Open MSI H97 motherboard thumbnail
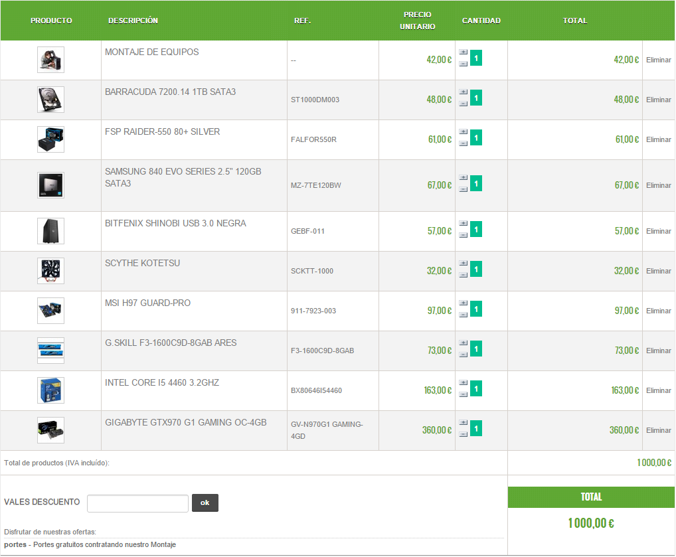 pyautogui.click(x=50, y=311)
